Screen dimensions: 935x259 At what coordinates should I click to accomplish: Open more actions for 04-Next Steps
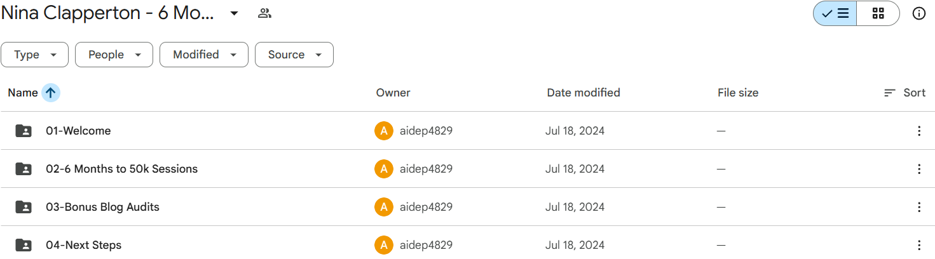pos(918,245)
